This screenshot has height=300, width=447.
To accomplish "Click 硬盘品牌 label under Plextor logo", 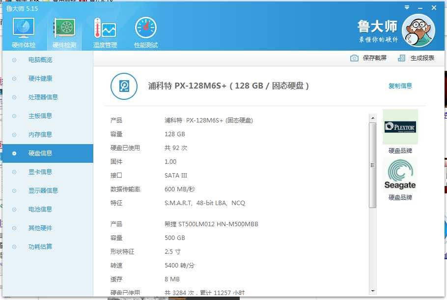I will (x=400, y=150).
